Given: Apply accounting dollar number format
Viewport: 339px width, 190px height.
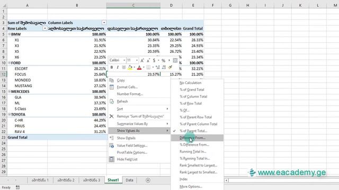Looking at the screenshot, I should (x=154, y=61).
